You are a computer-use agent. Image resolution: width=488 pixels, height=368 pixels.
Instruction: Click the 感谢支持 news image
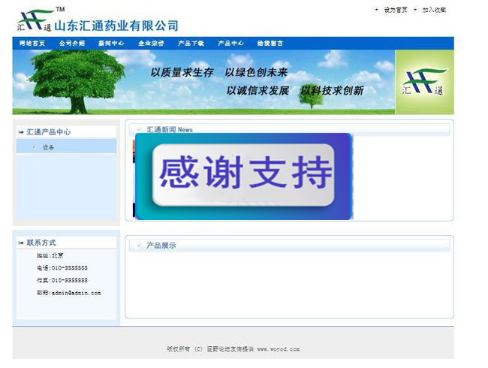(243, 176)
